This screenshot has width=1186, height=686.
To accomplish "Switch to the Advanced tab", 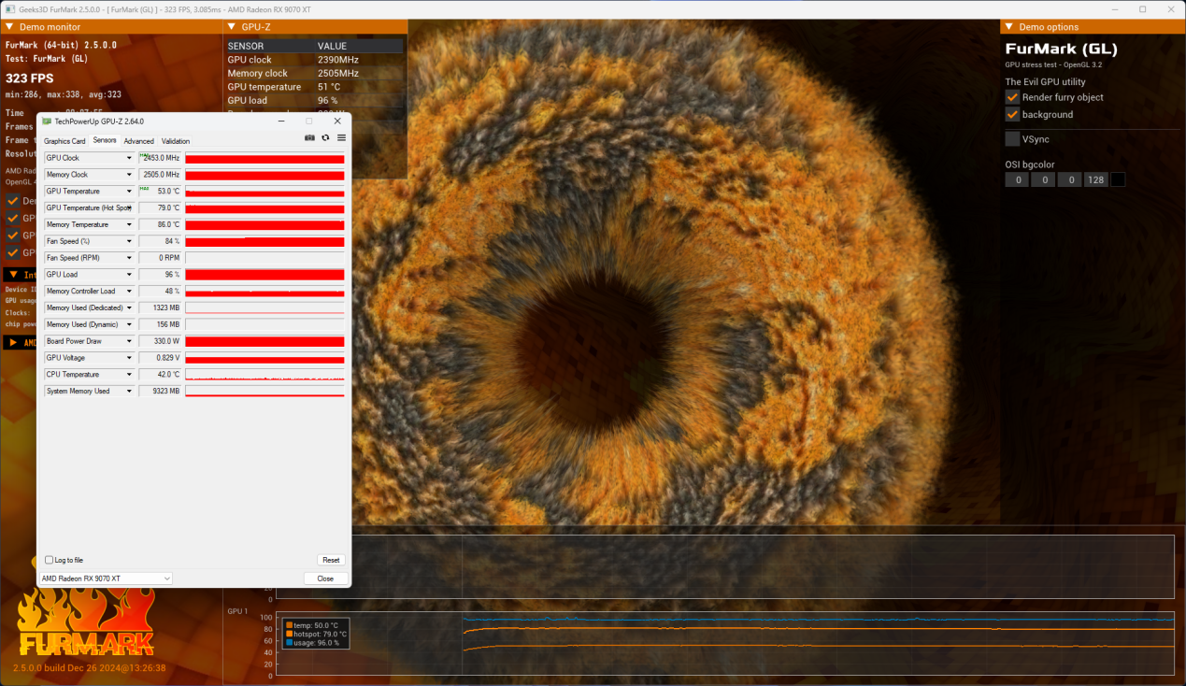I will pos(138,141).
